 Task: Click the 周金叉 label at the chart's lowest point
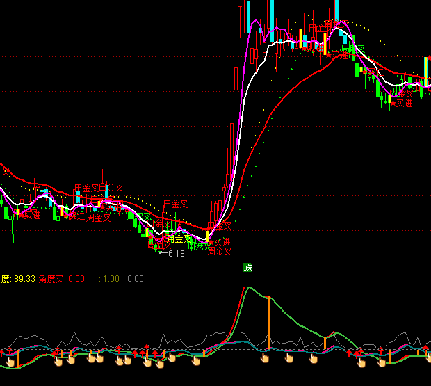tap(219, 252)
